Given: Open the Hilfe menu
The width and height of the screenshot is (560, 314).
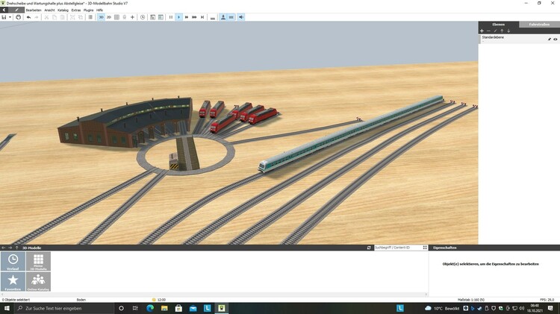Looking at the screenshot, I should pyautogui.click(x=99, y=10).
